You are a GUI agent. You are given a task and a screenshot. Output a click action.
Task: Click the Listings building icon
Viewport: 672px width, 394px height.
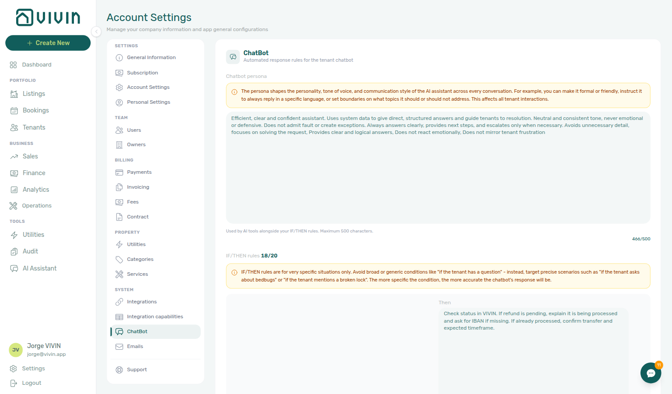[x=14, y=94]
